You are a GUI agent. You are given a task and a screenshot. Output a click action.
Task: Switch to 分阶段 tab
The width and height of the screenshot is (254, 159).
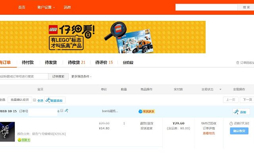(x=128, y=62)
